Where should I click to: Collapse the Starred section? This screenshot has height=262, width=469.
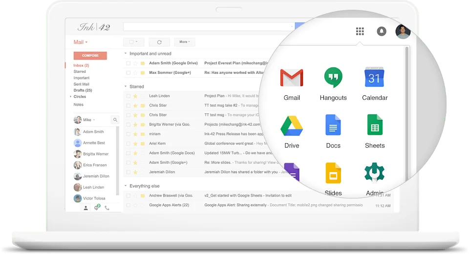click(x=126, y=87)
